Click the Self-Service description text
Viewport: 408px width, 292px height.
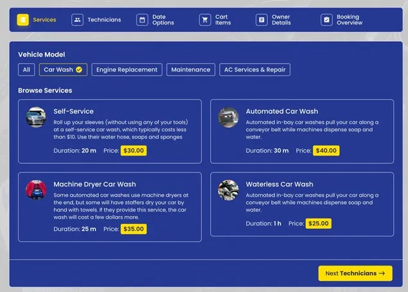121,129
